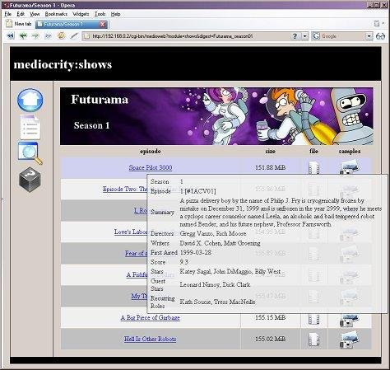Click the trash can icon in the tab bar
The height and width of the screenshot is (370, 390).
tap(377, 24)
